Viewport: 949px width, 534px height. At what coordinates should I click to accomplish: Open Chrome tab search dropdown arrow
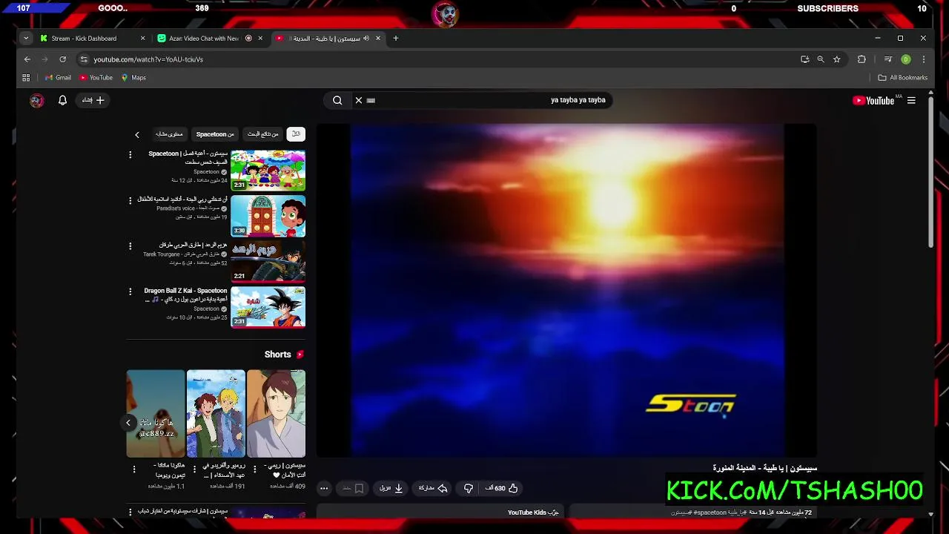point(26,39)
